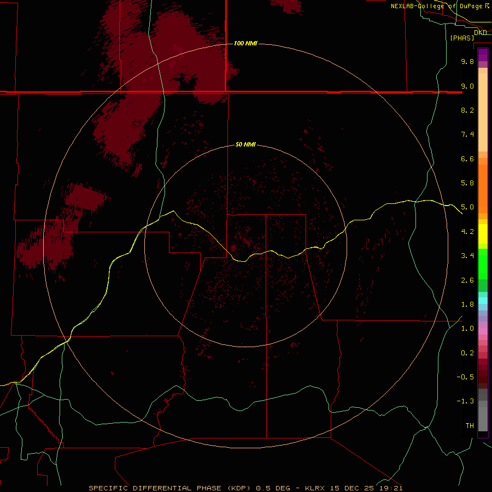Click the 7.4 scale value

click(467, 134)
